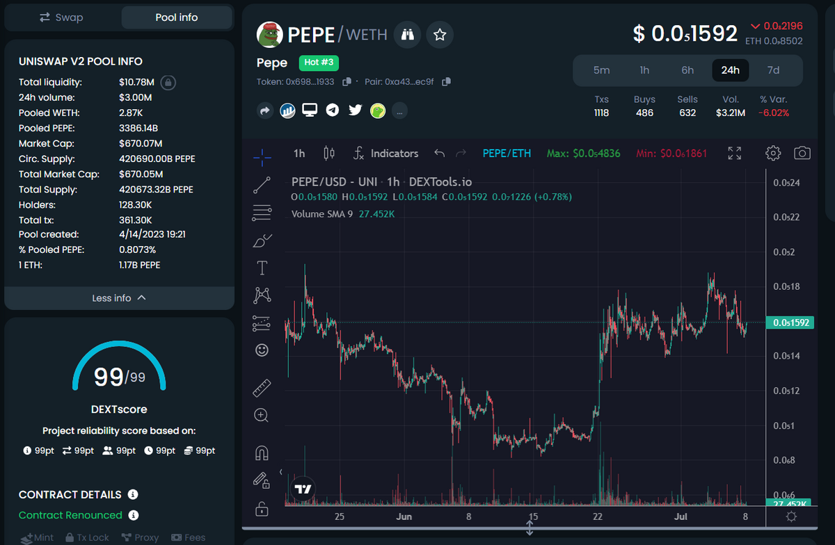Open the Pool info tab
This screenshot has height=545, width=835.
click(177, 17)
